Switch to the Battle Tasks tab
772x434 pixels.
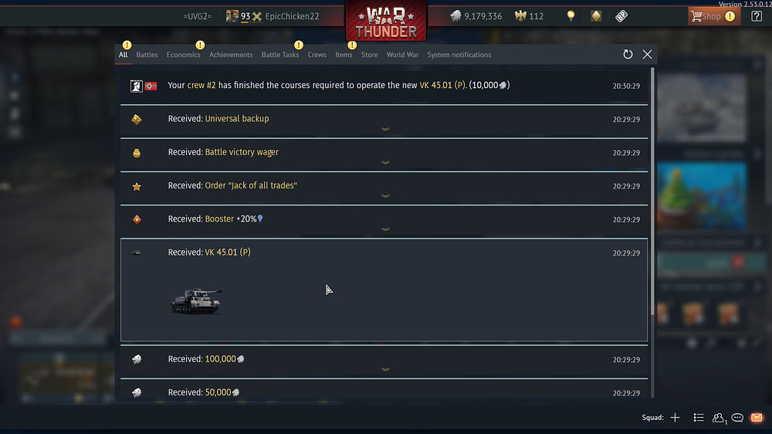pyautogui.click(x=279, y=55)
